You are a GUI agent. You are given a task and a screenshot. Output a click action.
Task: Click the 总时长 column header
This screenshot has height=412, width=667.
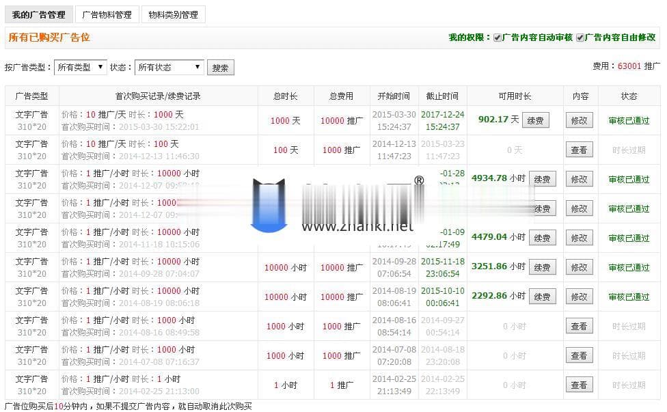point(286,96)
